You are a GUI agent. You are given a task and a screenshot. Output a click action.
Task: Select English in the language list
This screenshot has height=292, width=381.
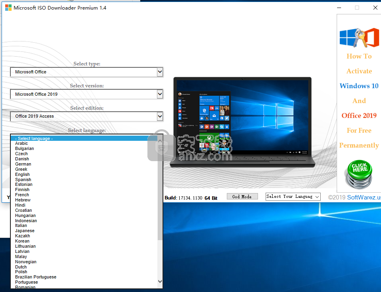click(22, 174)
